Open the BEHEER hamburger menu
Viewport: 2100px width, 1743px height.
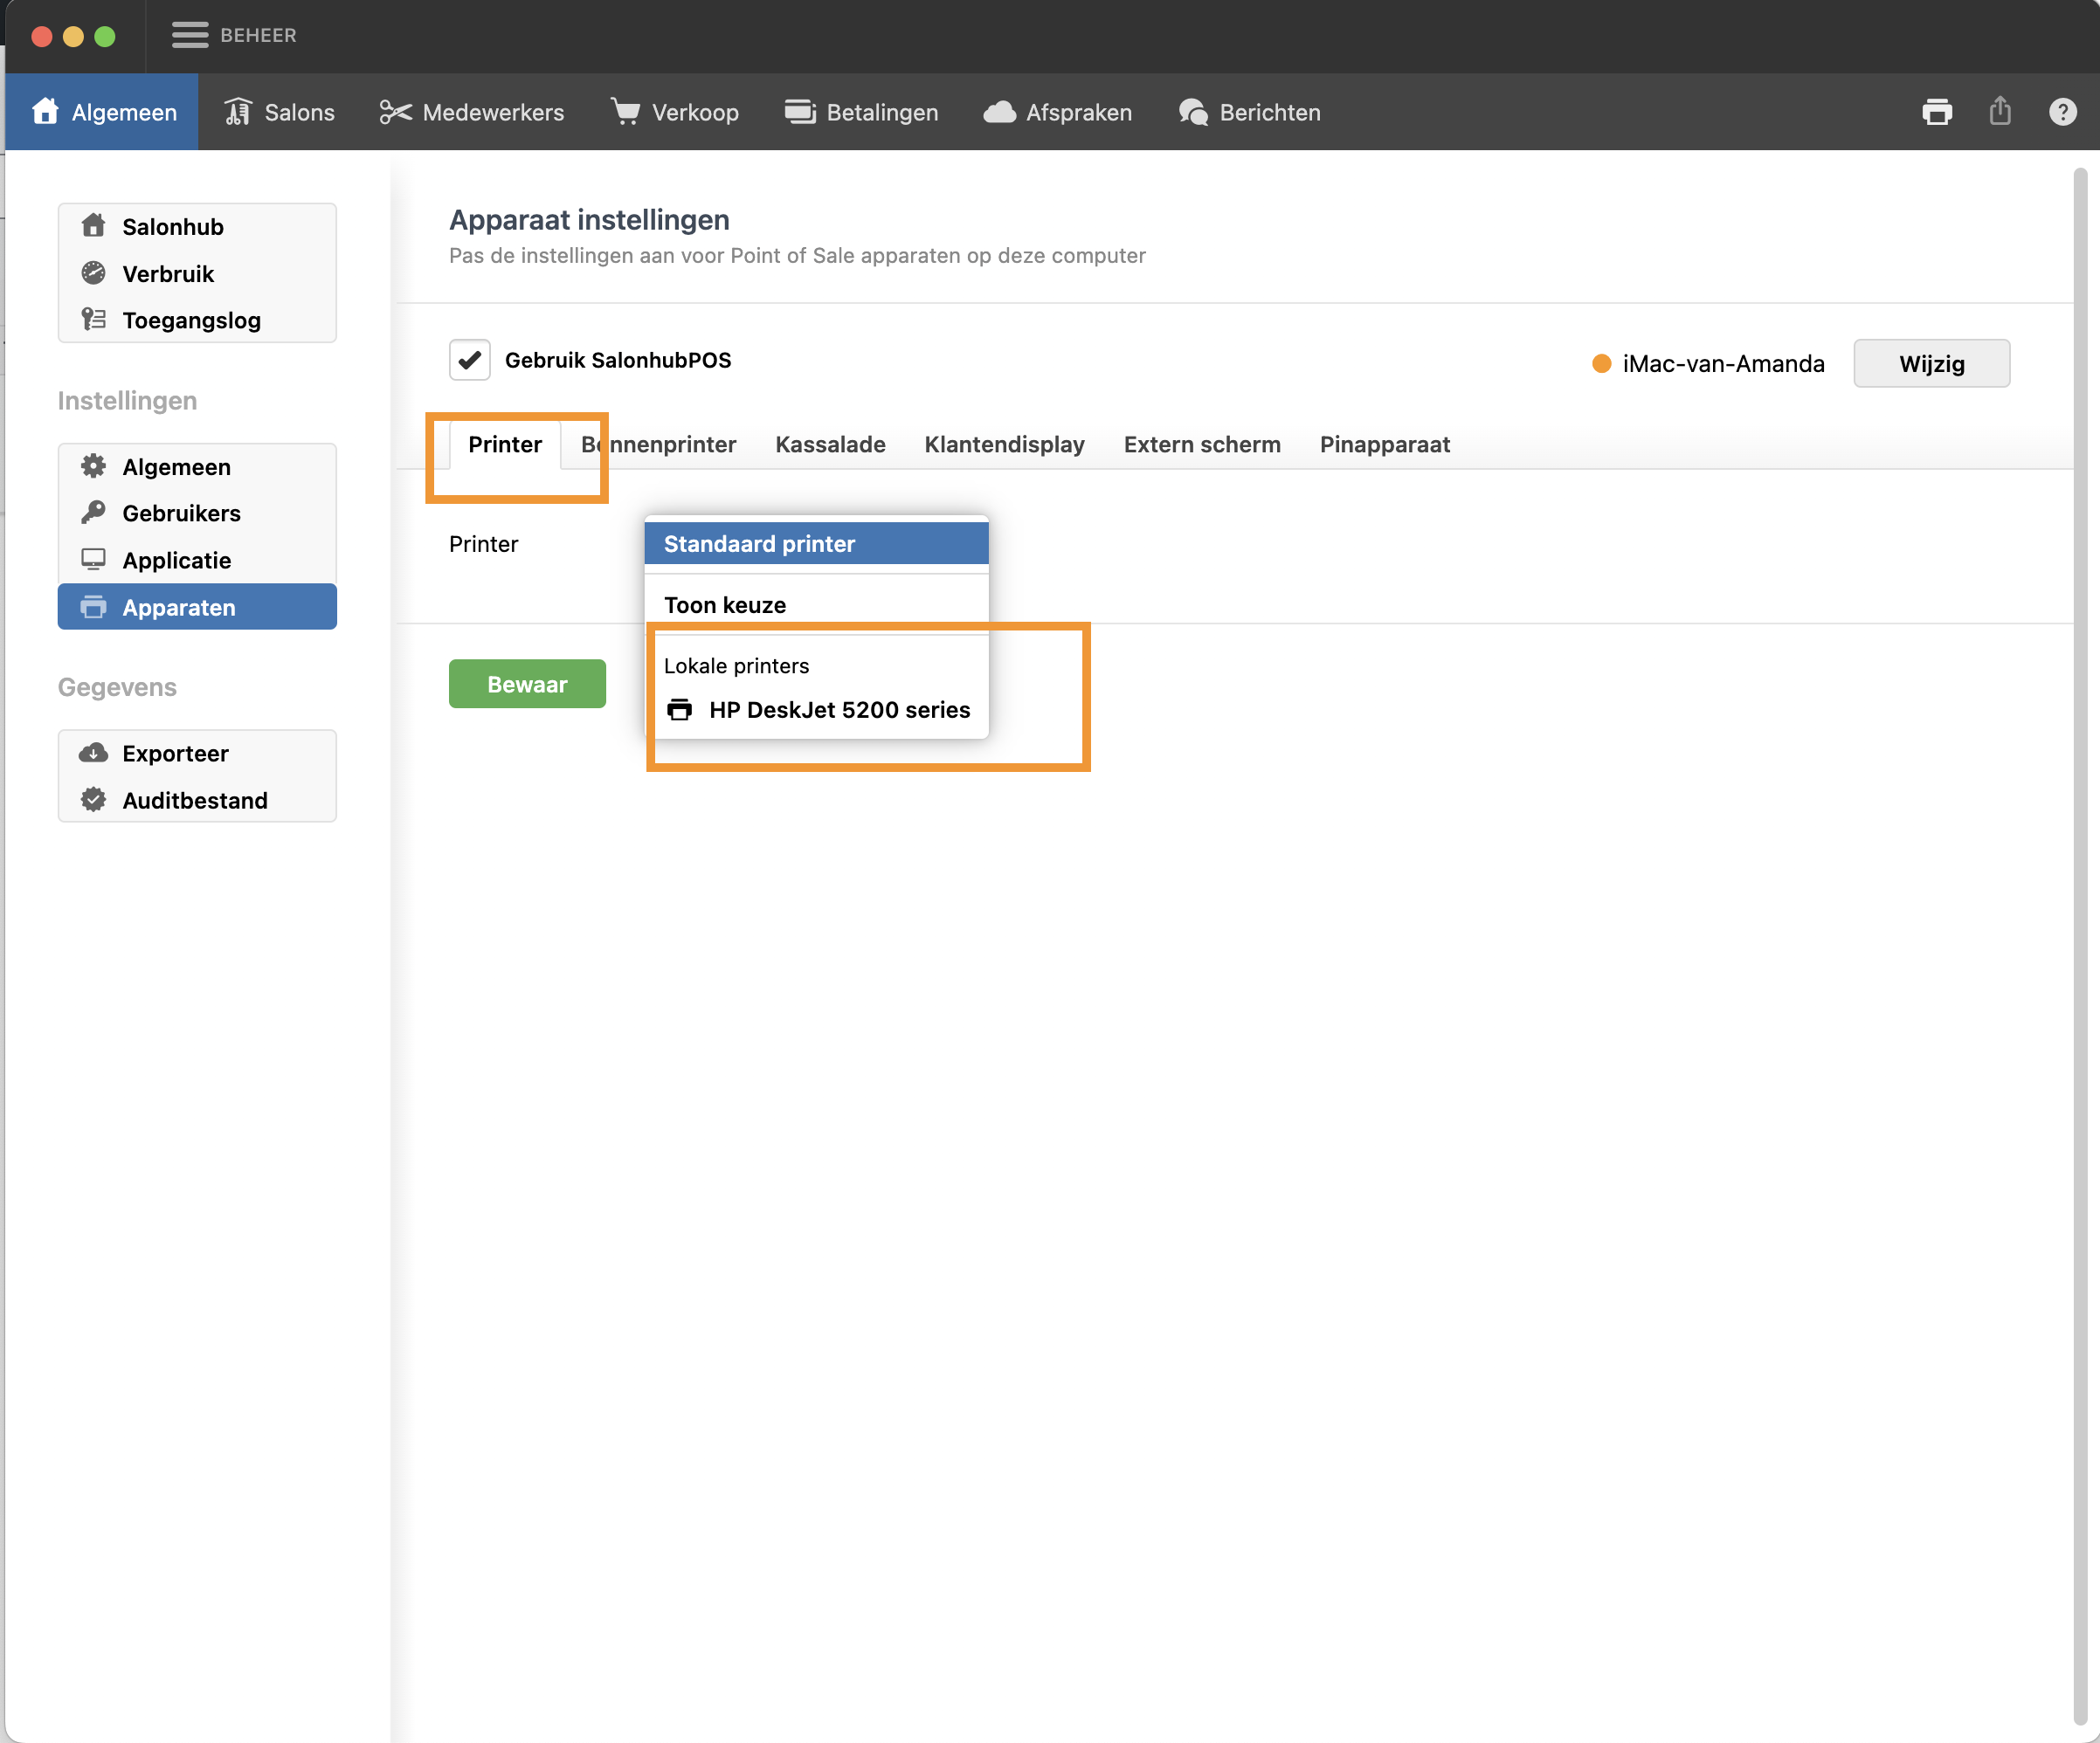[x=190, y=35]
